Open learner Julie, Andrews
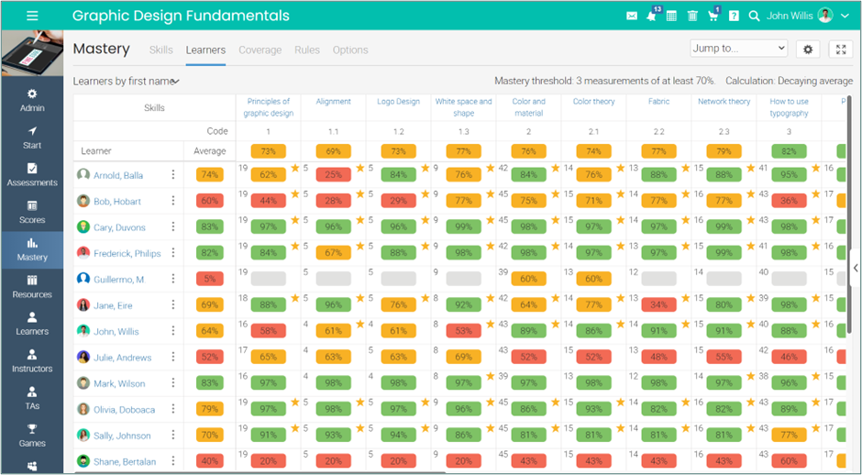Image resolution: width=862 pixels, height=475 pixels. [122, 358]
